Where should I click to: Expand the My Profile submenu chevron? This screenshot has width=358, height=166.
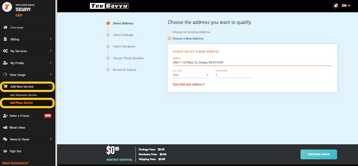point(51,63)
